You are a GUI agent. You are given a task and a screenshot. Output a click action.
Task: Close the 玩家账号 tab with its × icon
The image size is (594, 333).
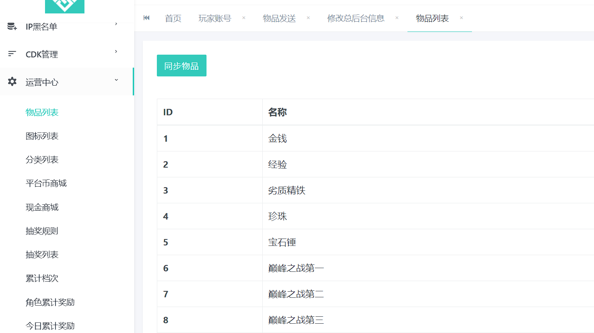[x=243, y=18]
